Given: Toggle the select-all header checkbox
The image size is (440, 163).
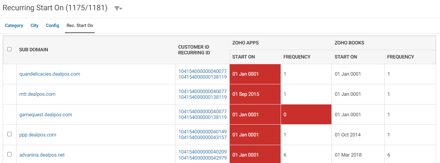Looking at the screenshot, I should 9,49.
